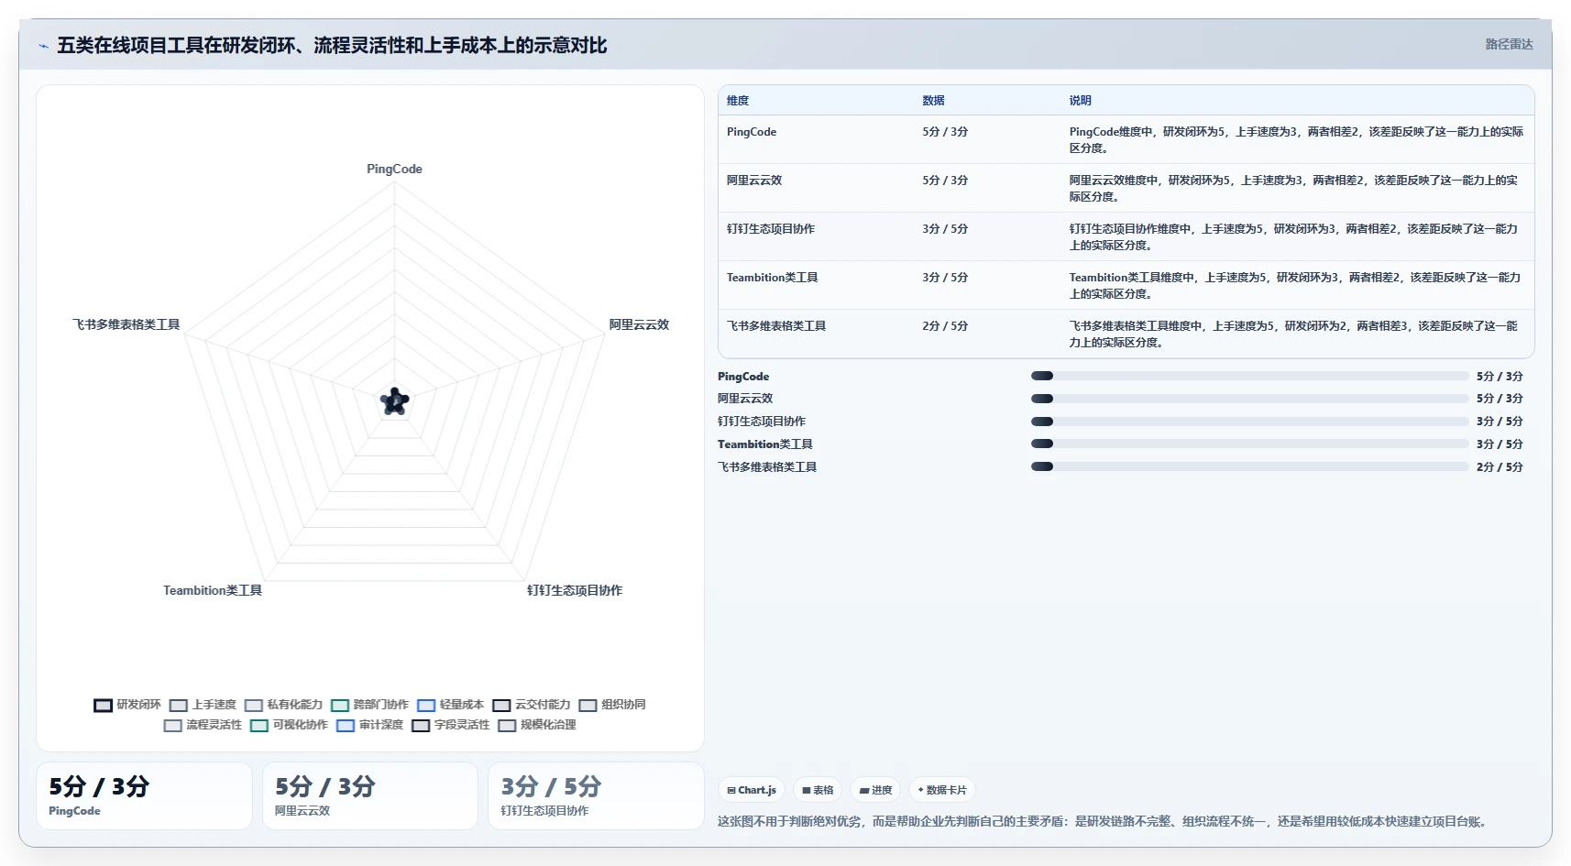Toggle the 流程灵活性 legend dataset
Screen dimensions: 1571x866
click(x=203, y=725)
